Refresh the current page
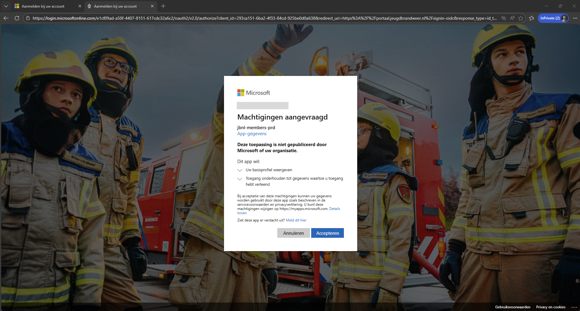 (x=17, y=18)
